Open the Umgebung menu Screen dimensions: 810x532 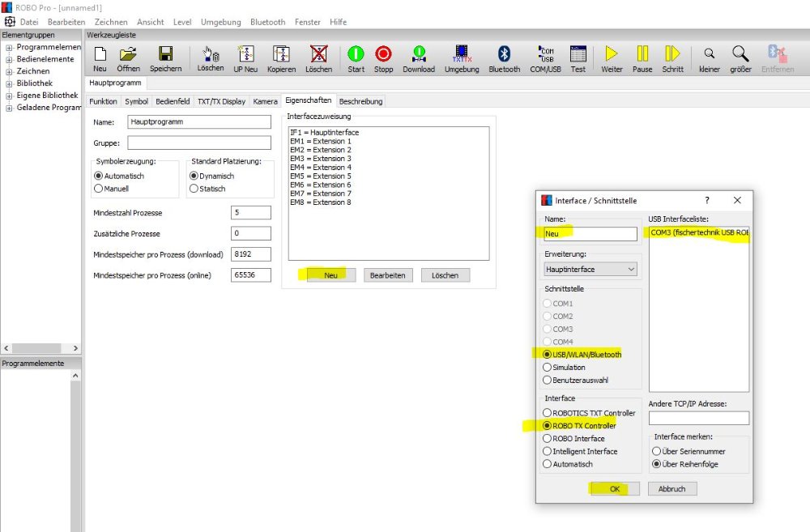tap(220, 22)
